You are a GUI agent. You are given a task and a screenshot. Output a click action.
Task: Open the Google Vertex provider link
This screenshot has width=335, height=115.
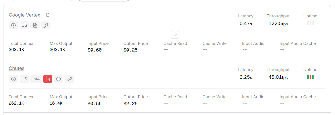(24, 15)
